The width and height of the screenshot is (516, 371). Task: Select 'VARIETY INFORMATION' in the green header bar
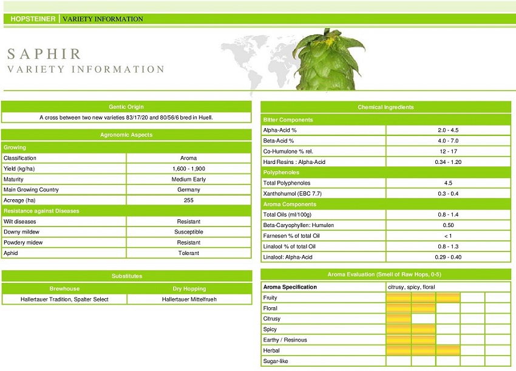click(x=103, y=19)
